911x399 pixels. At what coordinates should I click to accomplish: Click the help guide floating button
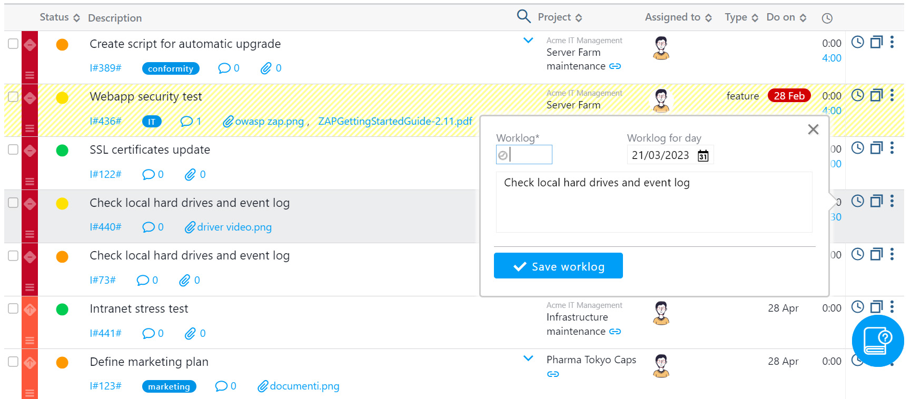[878, 341]
